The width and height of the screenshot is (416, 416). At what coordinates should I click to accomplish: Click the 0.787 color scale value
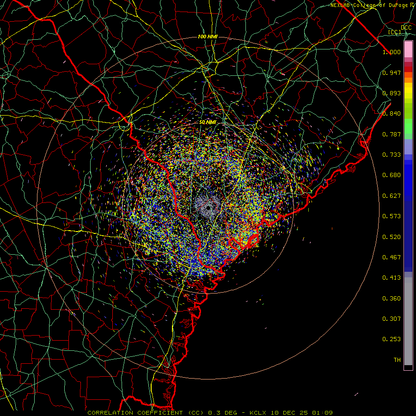tap(392, 134)
